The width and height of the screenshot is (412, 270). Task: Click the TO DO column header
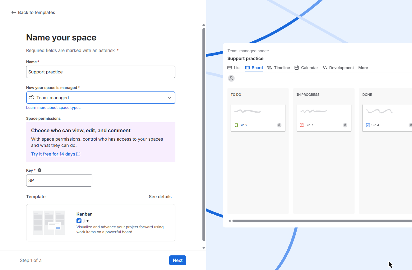point(236,95)
